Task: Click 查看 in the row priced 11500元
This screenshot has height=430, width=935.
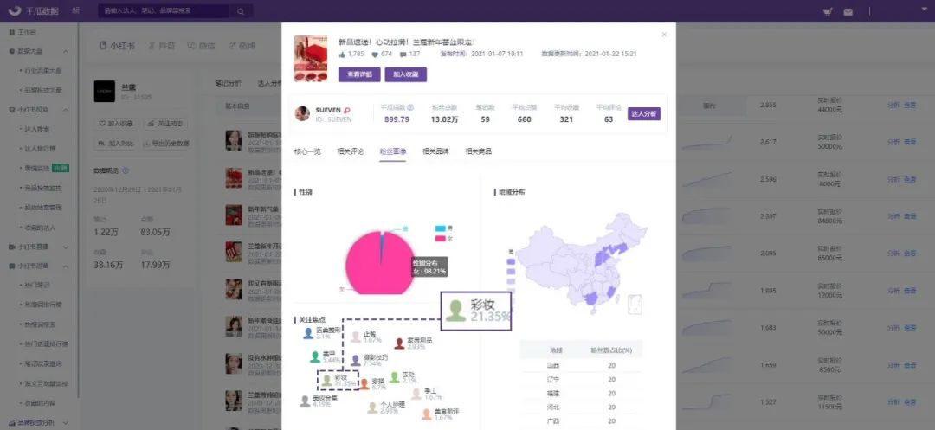Action: (910, 402)
